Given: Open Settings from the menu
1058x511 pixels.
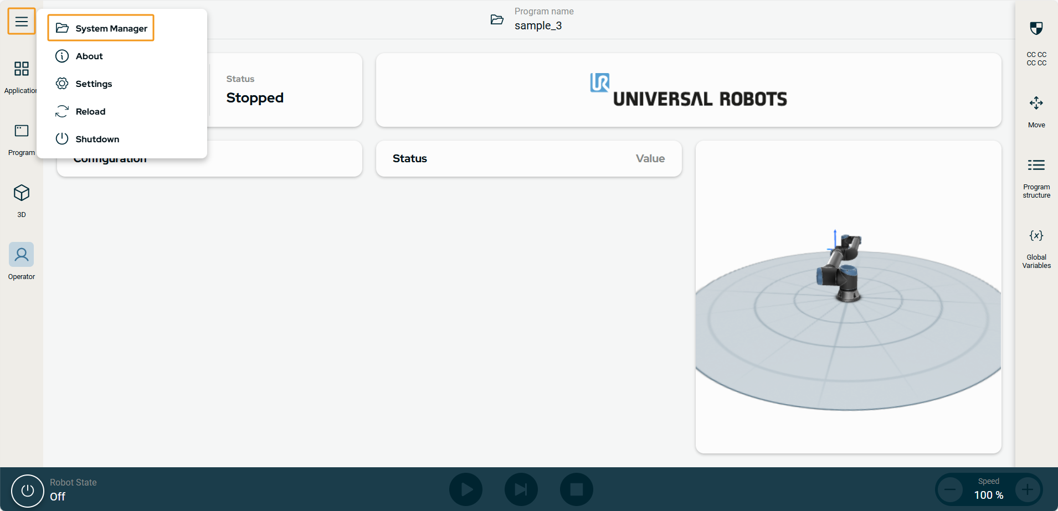Looking at the screenshot, I should click(x=93, y=84).
